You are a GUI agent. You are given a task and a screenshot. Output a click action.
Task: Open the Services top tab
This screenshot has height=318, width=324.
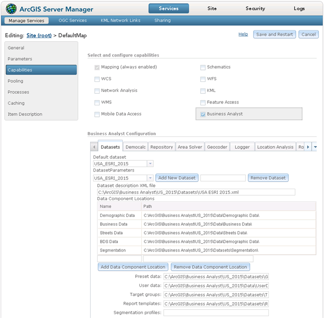pos(169,9)
